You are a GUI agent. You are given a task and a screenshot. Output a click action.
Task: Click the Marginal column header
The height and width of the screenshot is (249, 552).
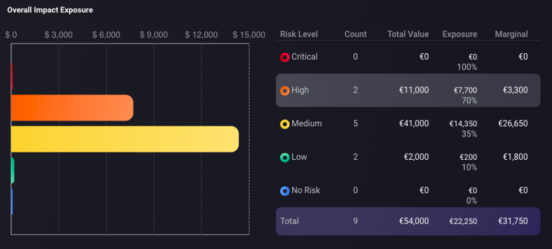tap(512, 34)
